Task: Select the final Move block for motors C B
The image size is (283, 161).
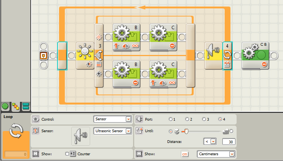Action: pyautogui.click(x=255, y=55)
